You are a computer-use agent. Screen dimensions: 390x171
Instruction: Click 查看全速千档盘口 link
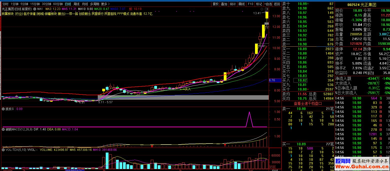coord(308,103)
